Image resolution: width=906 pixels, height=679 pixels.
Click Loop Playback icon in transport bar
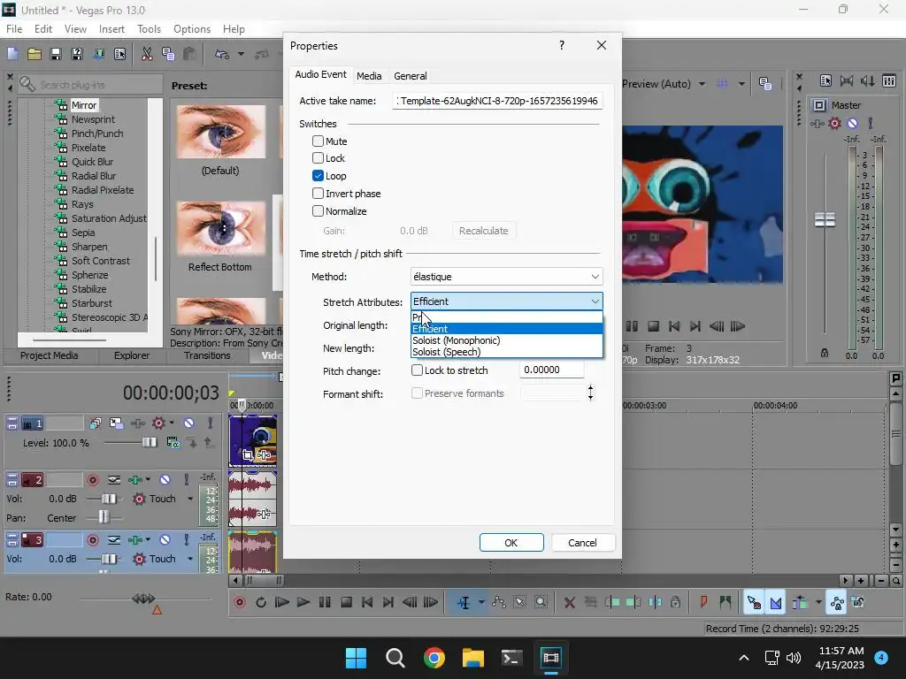click(261, 603)
